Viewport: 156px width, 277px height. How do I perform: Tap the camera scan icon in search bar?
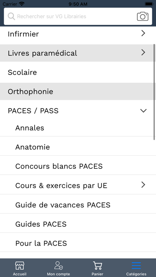[x=142, y=16]
